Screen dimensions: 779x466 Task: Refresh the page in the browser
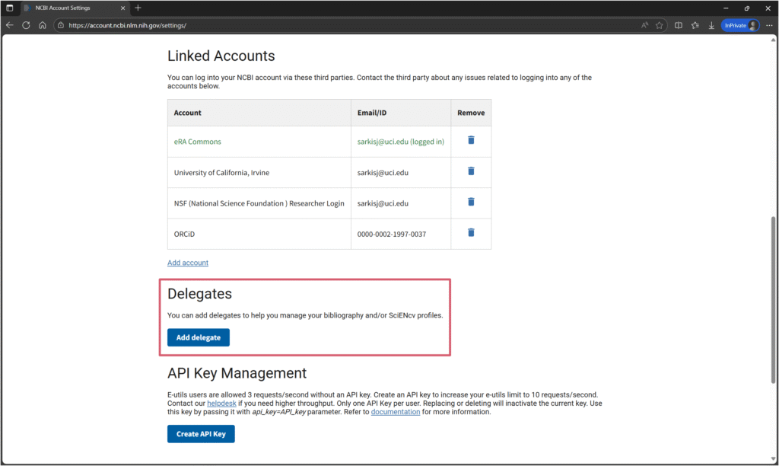(26, 25)
